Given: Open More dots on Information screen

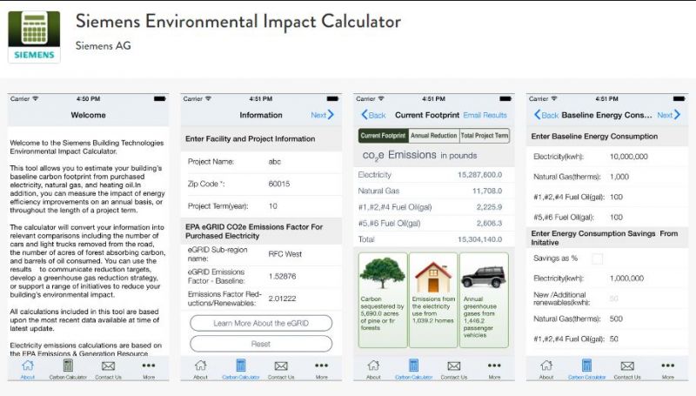Looking at the screenshot, I should point(321,366).
